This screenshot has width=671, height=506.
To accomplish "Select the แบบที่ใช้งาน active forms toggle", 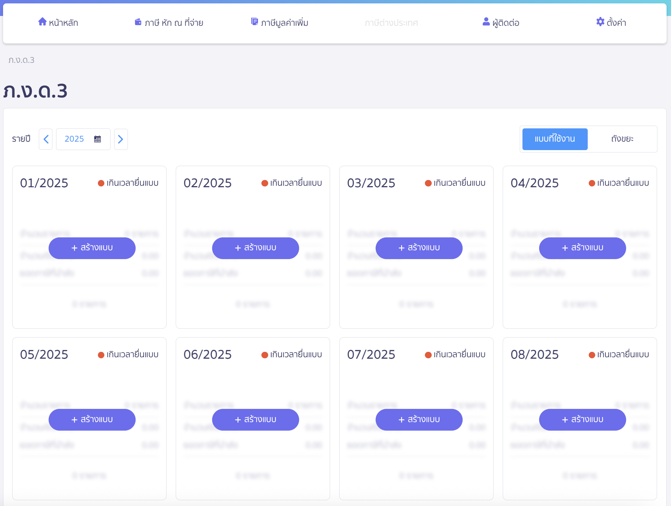I will pyautogui.click(x=555, y=139).
